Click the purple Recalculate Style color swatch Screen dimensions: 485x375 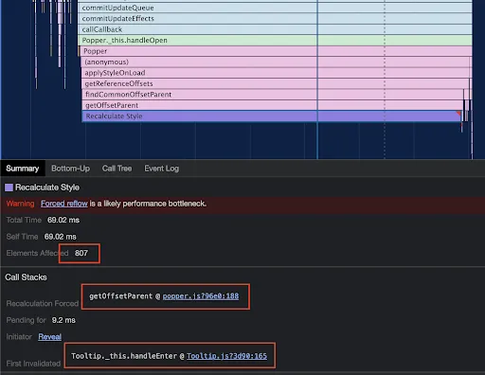click(x=9, y=187)
